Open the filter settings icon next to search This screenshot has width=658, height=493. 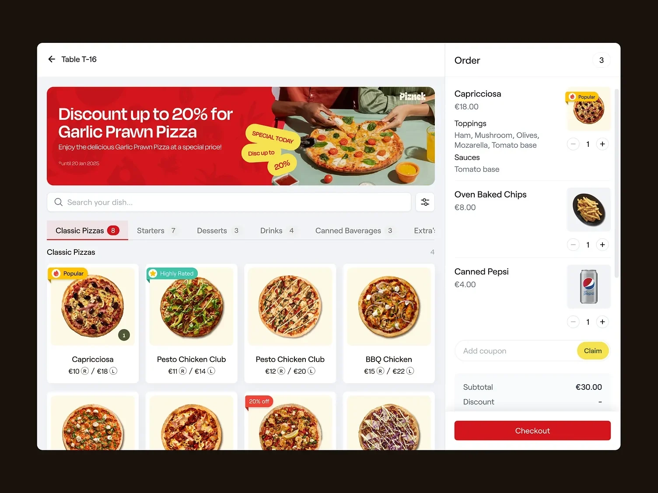click(425, 202)
